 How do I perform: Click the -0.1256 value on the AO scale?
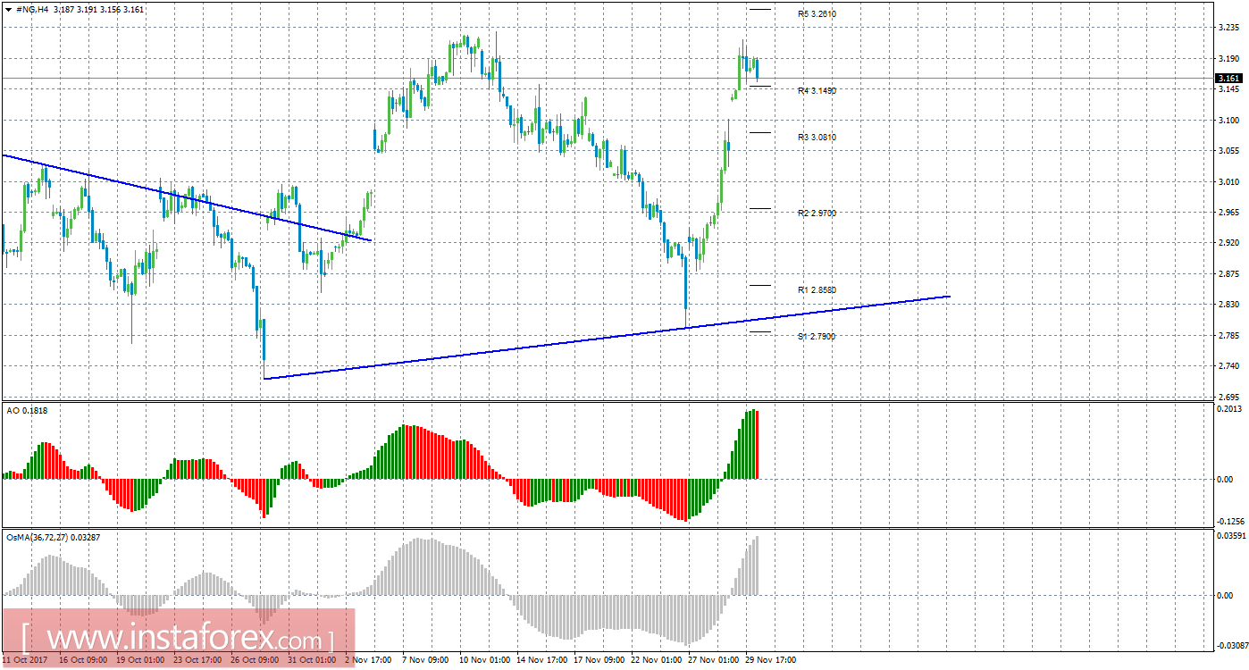click(x=1230, y=522)
